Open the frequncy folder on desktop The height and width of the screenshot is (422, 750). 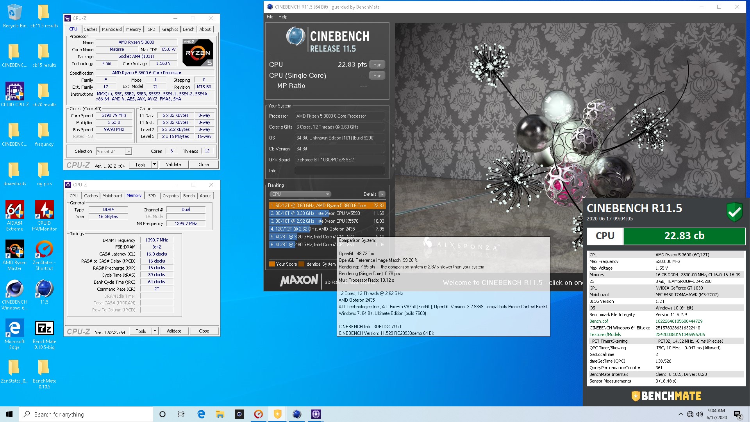click(x=44, y=134)
